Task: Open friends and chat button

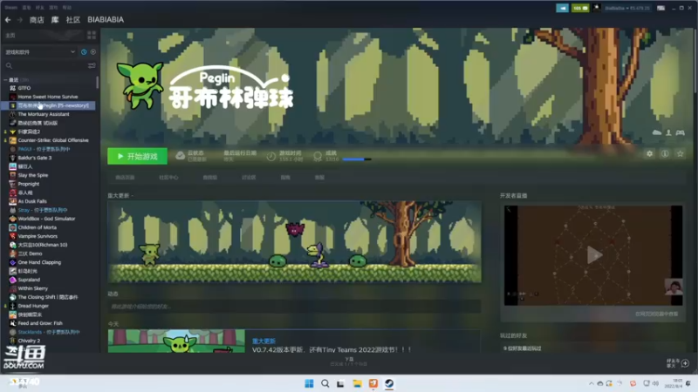Action: pyautogui.click(x=678, y=363)
